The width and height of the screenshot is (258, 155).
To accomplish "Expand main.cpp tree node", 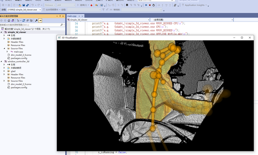I will click(7, 52).
